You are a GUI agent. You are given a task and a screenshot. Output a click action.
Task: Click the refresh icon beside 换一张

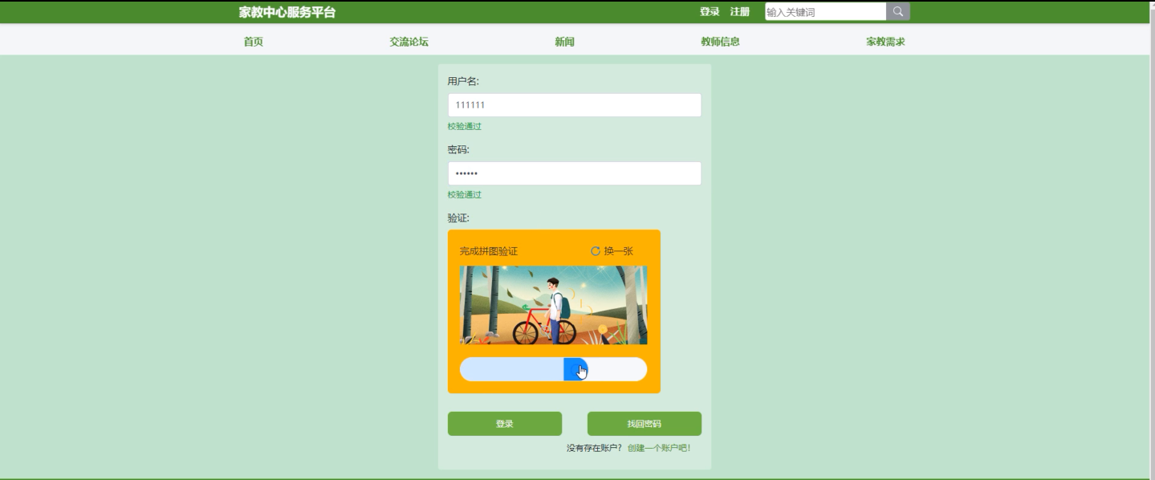click(x=596, y=251)
